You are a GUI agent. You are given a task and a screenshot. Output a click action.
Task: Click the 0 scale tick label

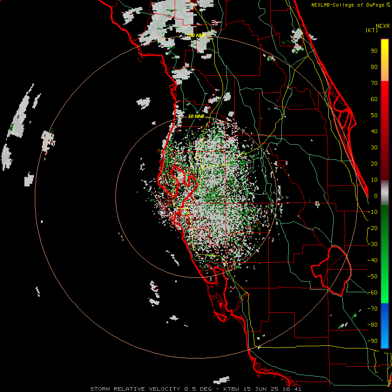376,196
